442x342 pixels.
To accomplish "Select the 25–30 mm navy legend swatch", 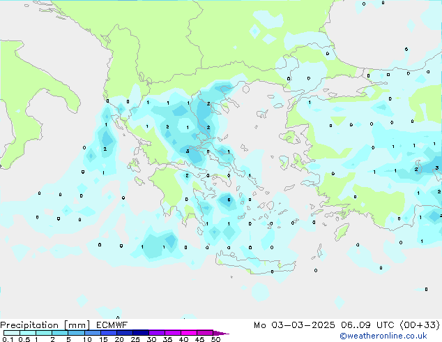I will click(x=141, y=333).
